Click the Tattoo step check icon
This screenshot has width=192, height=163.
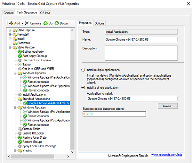[x=20, y=64]
